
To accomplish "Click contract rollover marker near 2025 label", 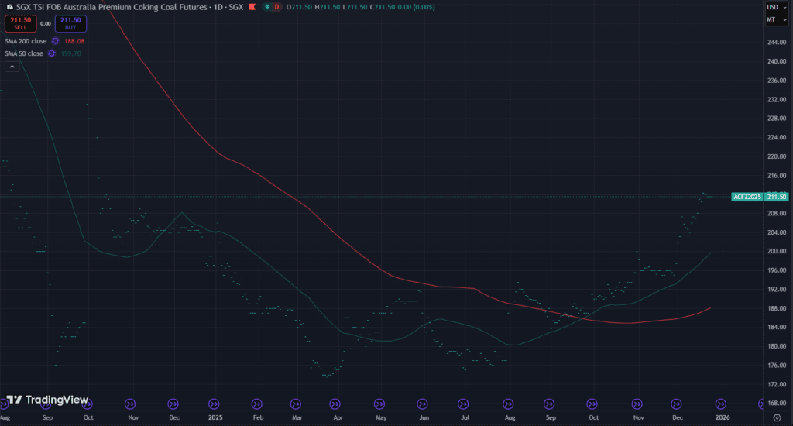I will 214,403.
